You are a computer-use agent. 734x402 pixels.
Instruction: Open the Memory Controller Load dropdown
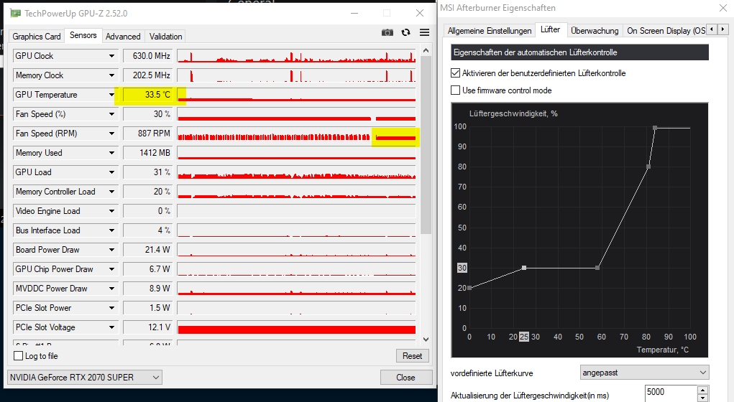click(111, 192)
